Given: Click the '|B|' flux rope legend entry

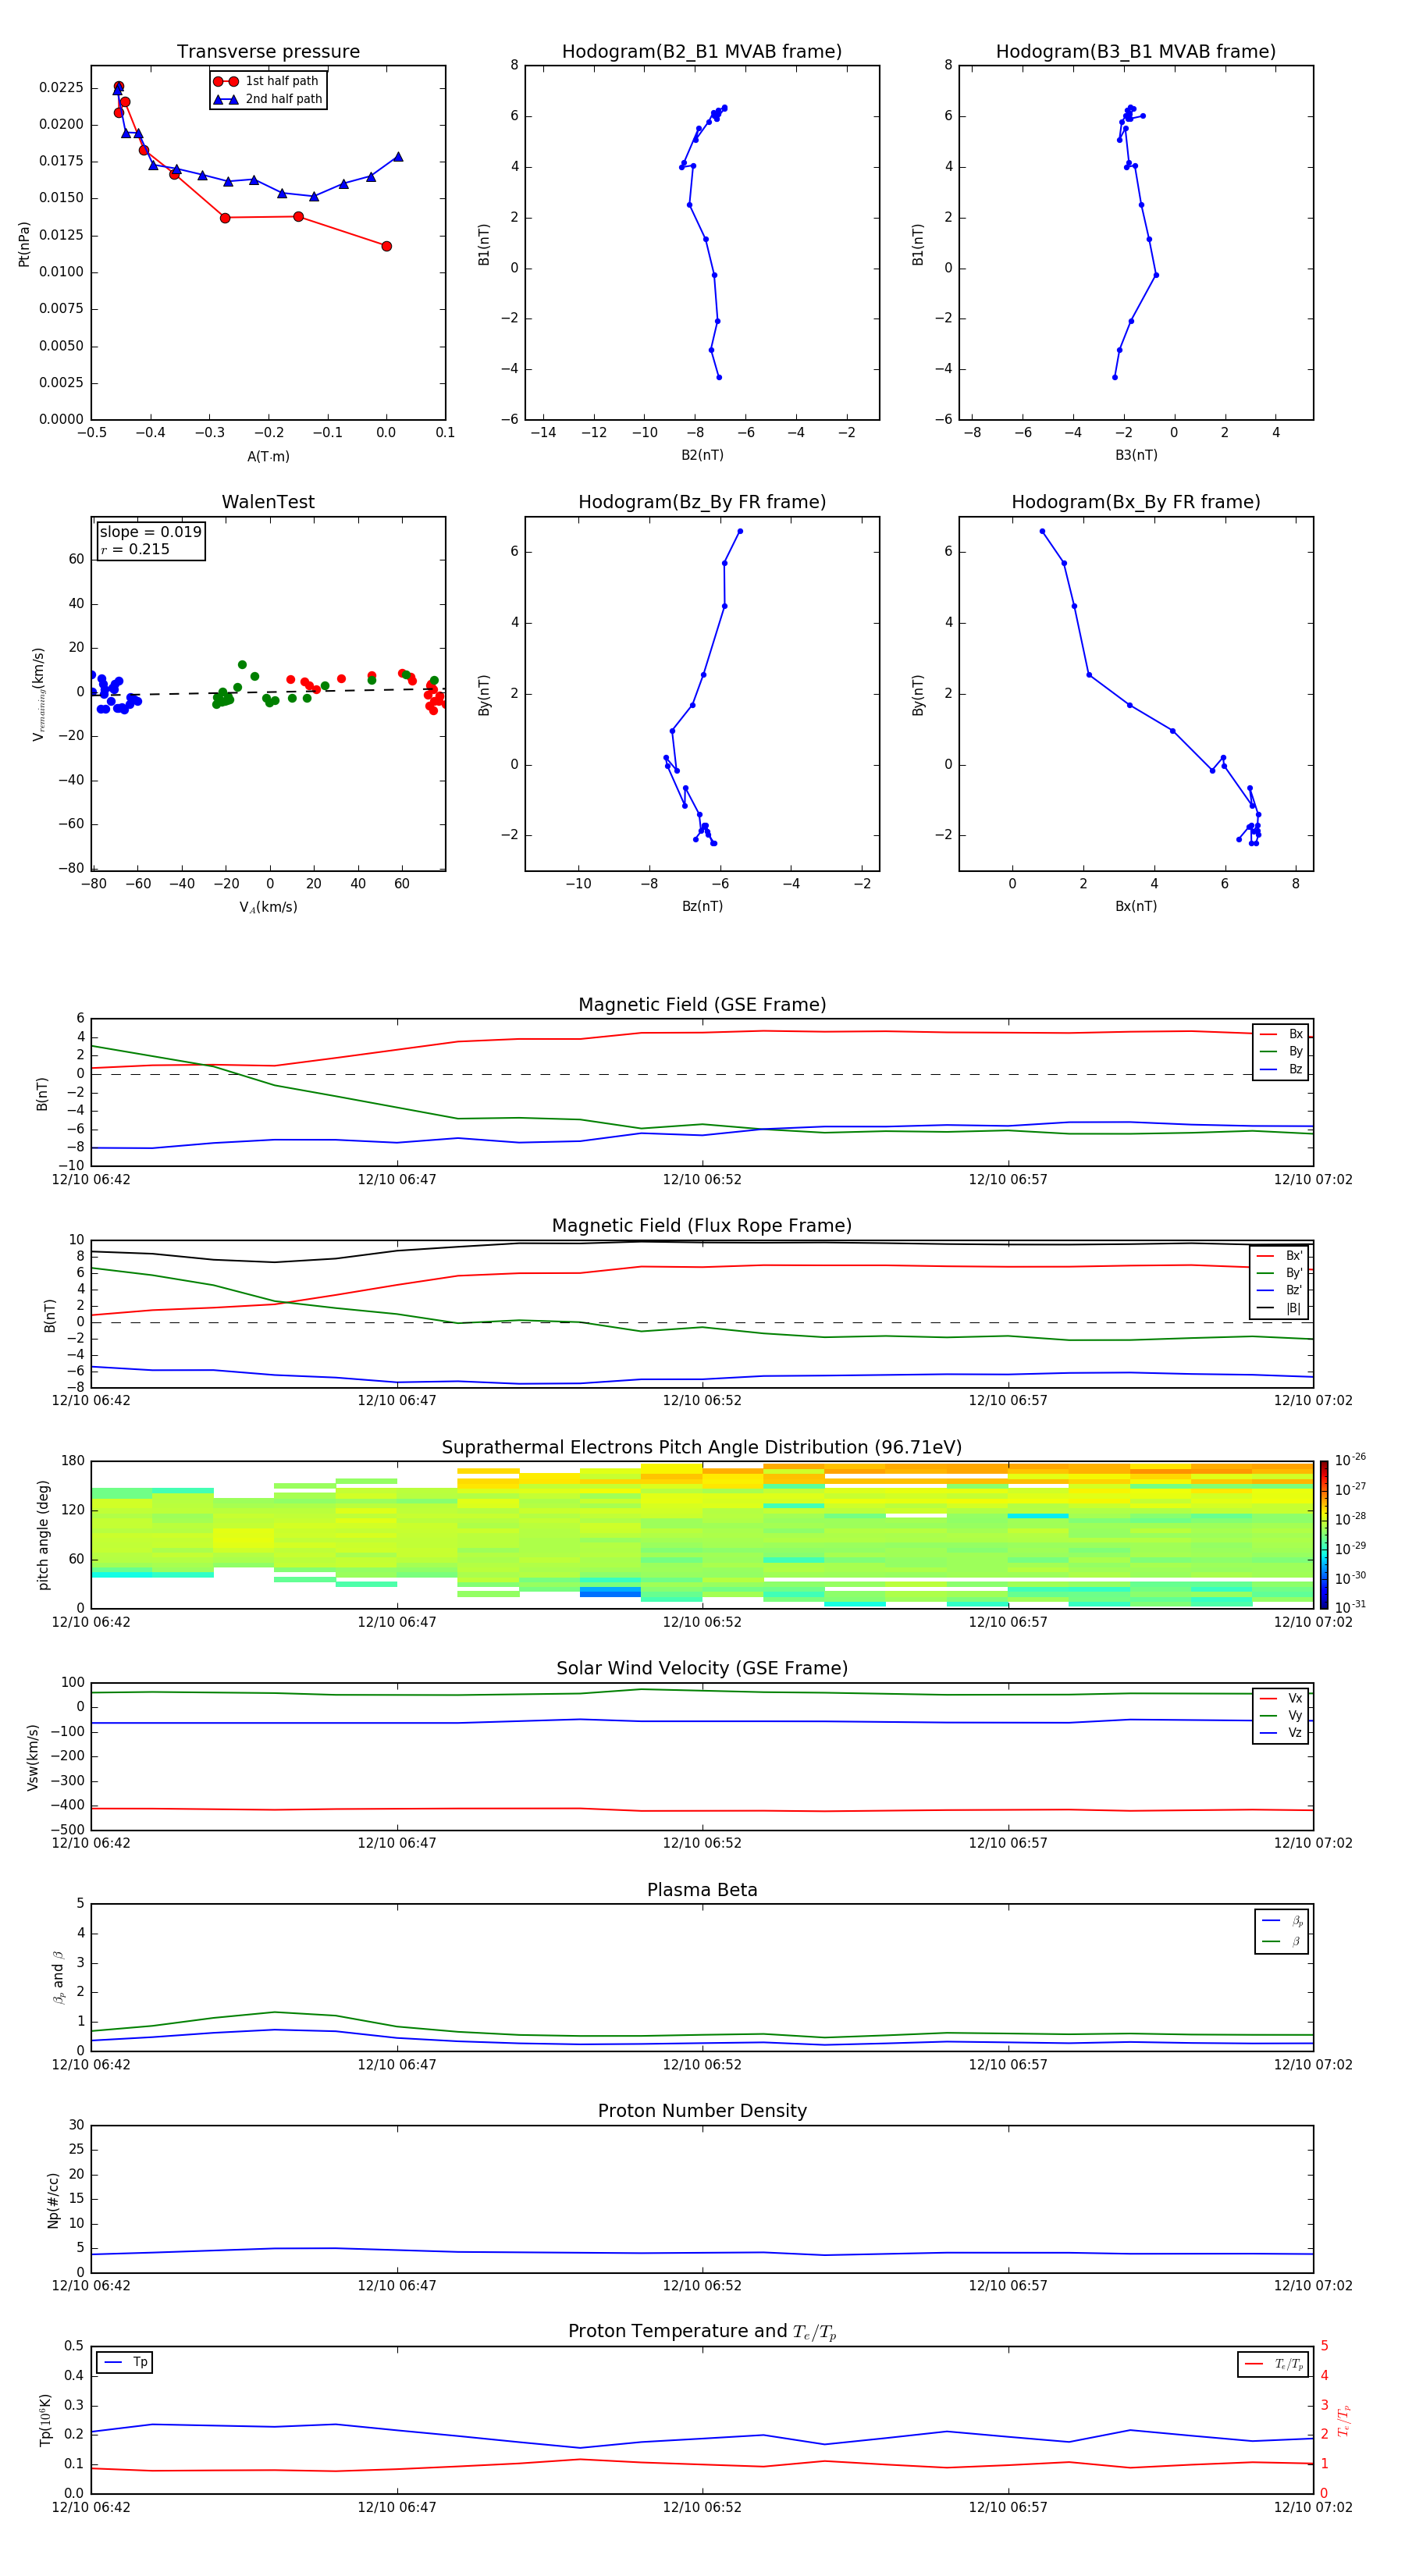Looking at the screenshot, I should click(x=1280, y=1308).
